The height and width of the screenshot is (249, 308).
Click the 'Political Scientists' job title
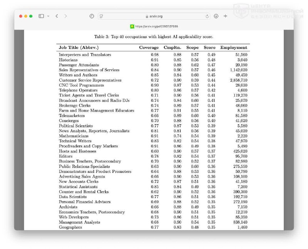click(76, 126)
